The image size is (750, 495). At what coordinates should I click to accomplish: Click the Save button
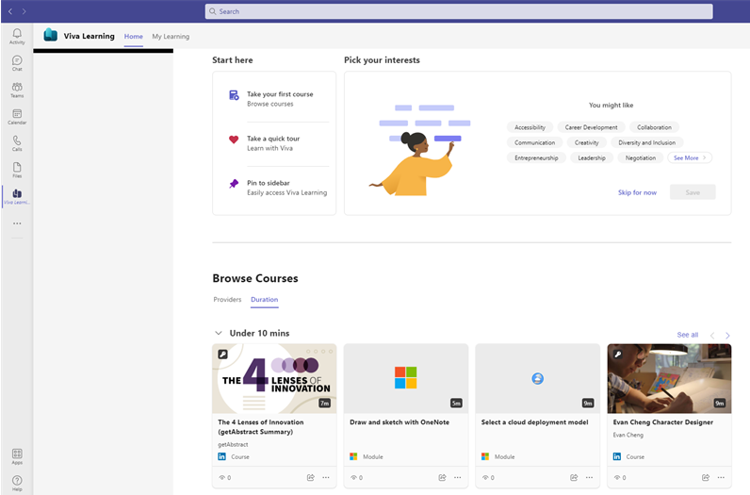(x=693, y=192)
